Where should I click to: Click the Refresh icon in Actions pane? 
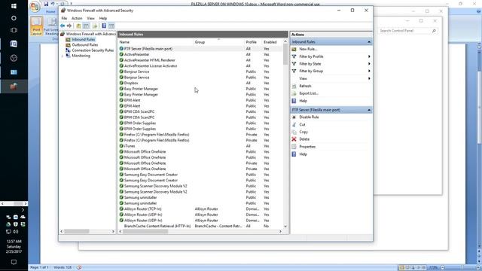294,86
